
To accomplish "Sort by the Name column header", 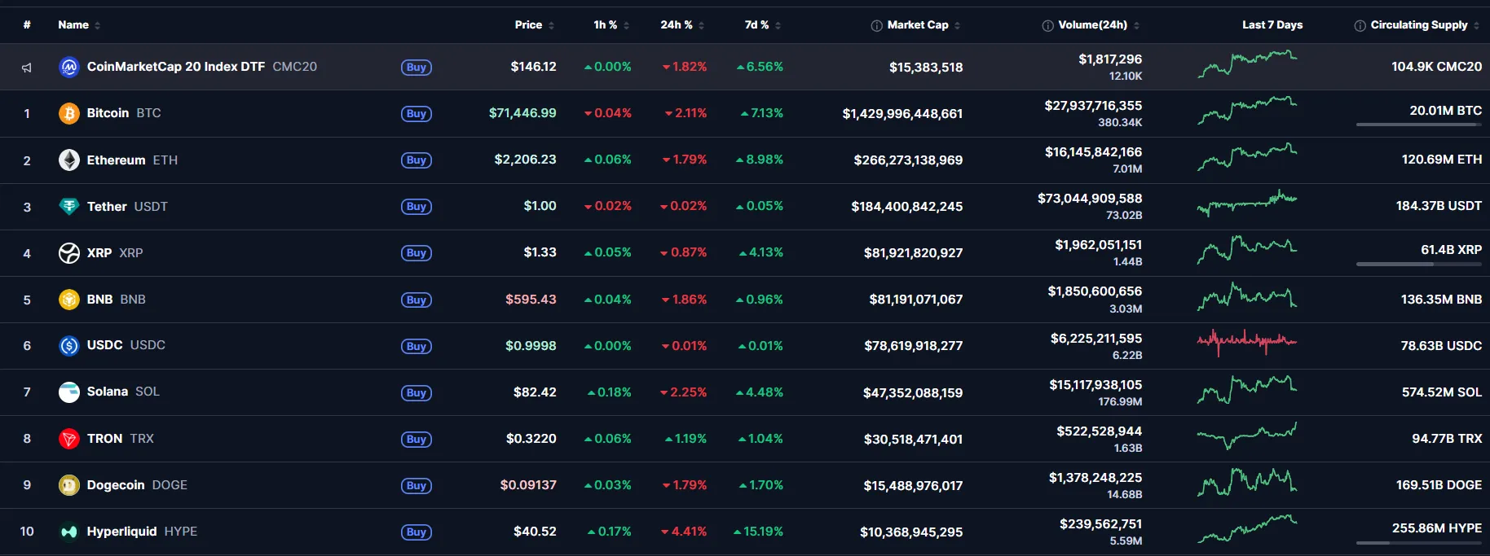I will [73, 25].
